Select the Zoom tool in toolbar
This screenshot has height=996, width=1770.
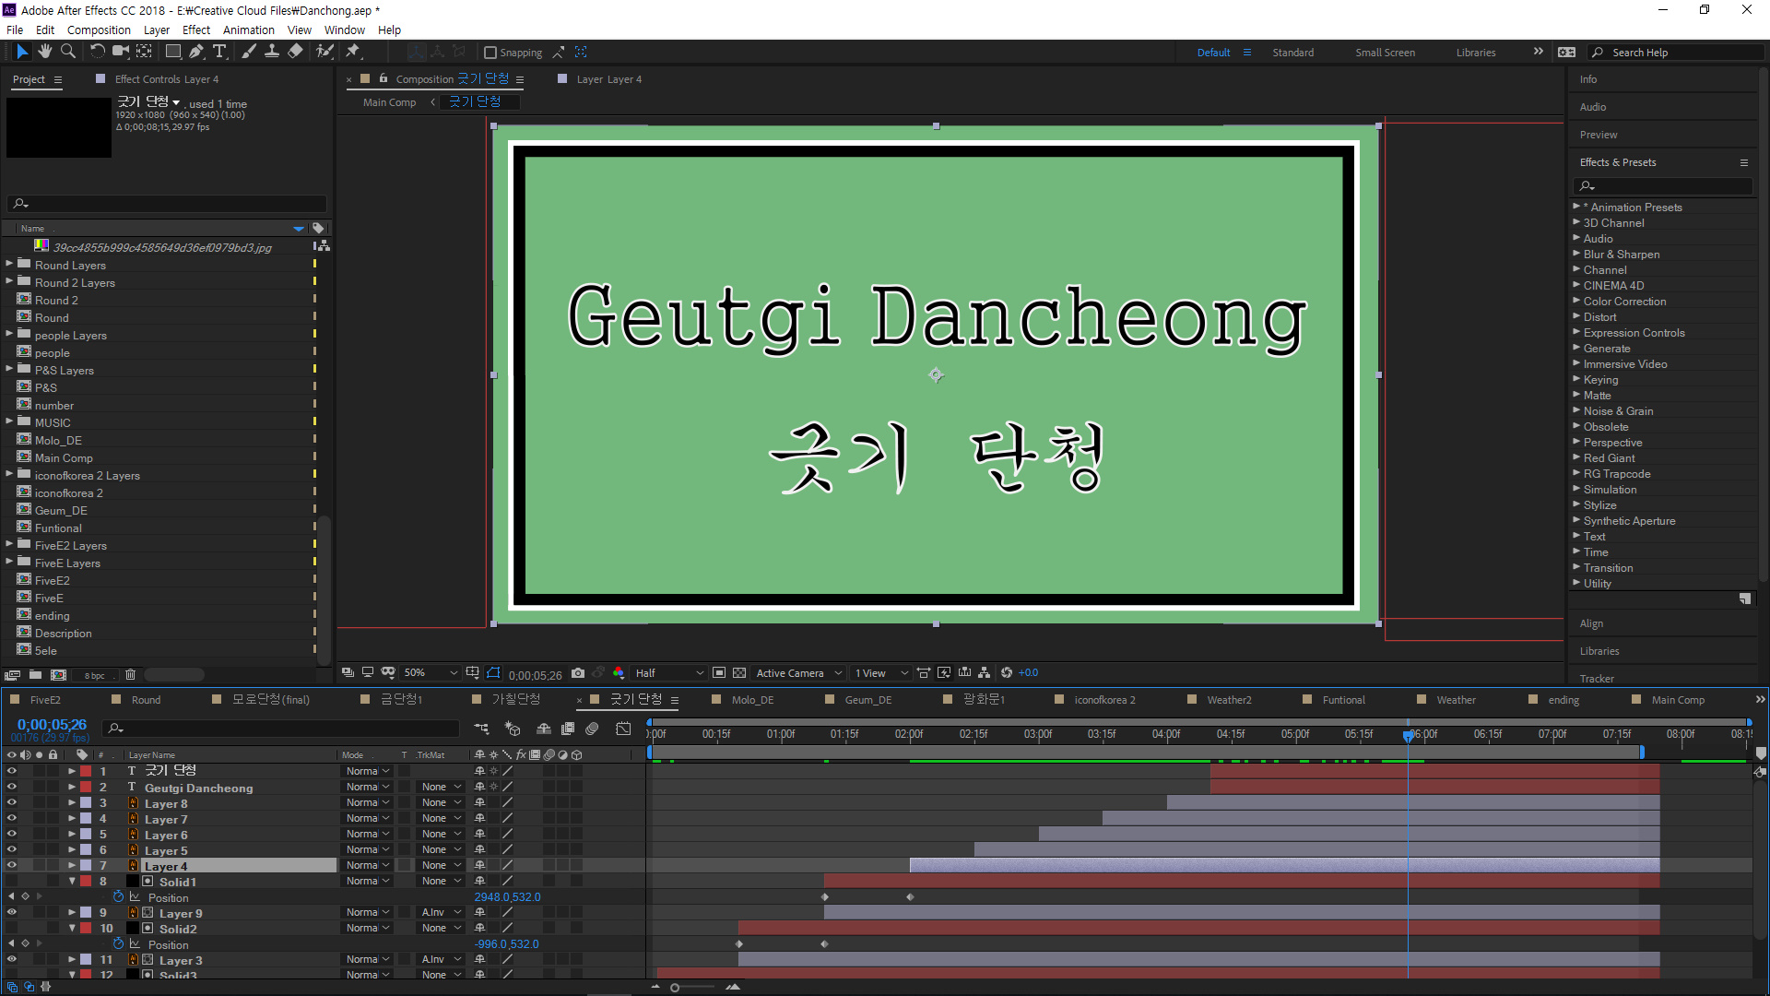[67, 52]
